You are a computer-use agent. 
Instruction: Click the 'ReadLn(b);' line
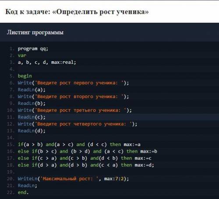point(32,103)
